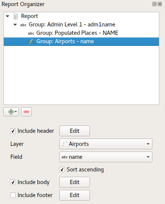Float the Report Organizer panel

154,4
